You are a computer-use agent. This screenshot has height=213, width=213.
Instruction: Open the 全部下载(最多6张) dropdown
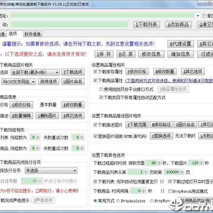[x=35, y=72]
